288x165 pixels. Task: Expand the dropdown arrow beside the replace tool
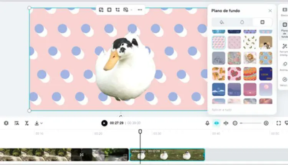[x=131, y=10]
